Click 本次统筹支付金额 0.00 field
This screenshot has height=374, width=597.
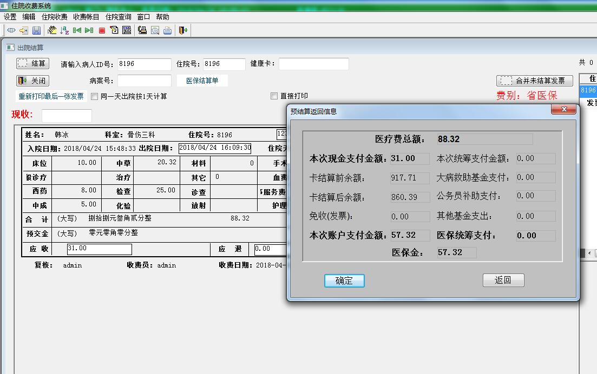click(x=536, y=158)
